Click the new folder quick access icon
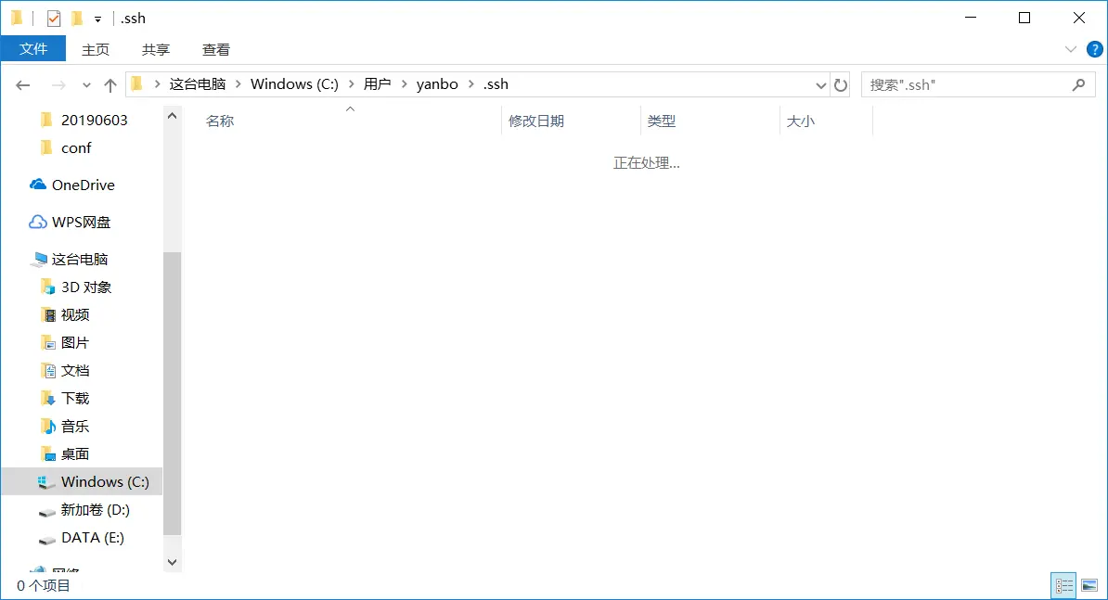 77,18
